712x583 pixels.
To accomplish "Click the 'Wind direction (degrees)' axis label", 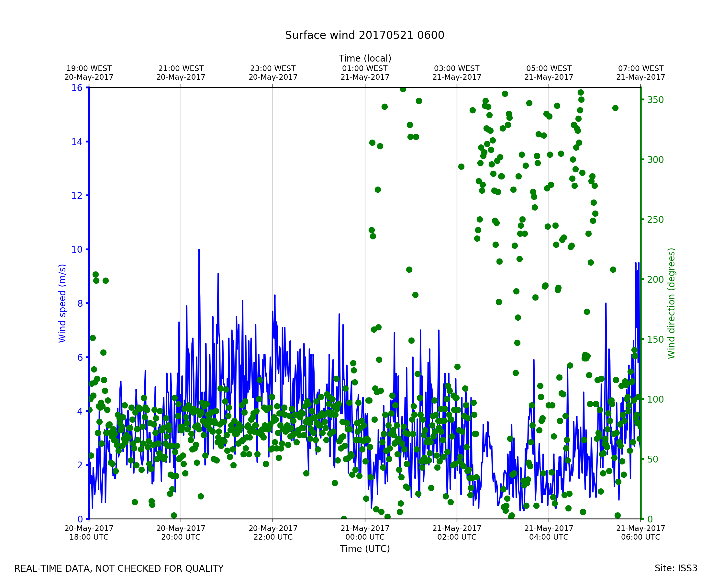I will tap(671, 303).
